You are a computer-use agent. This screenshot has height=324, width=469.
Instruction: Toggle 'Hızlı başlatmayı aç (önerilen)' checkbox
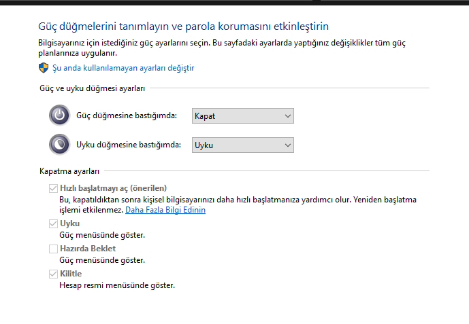click(x=53, y=188)
